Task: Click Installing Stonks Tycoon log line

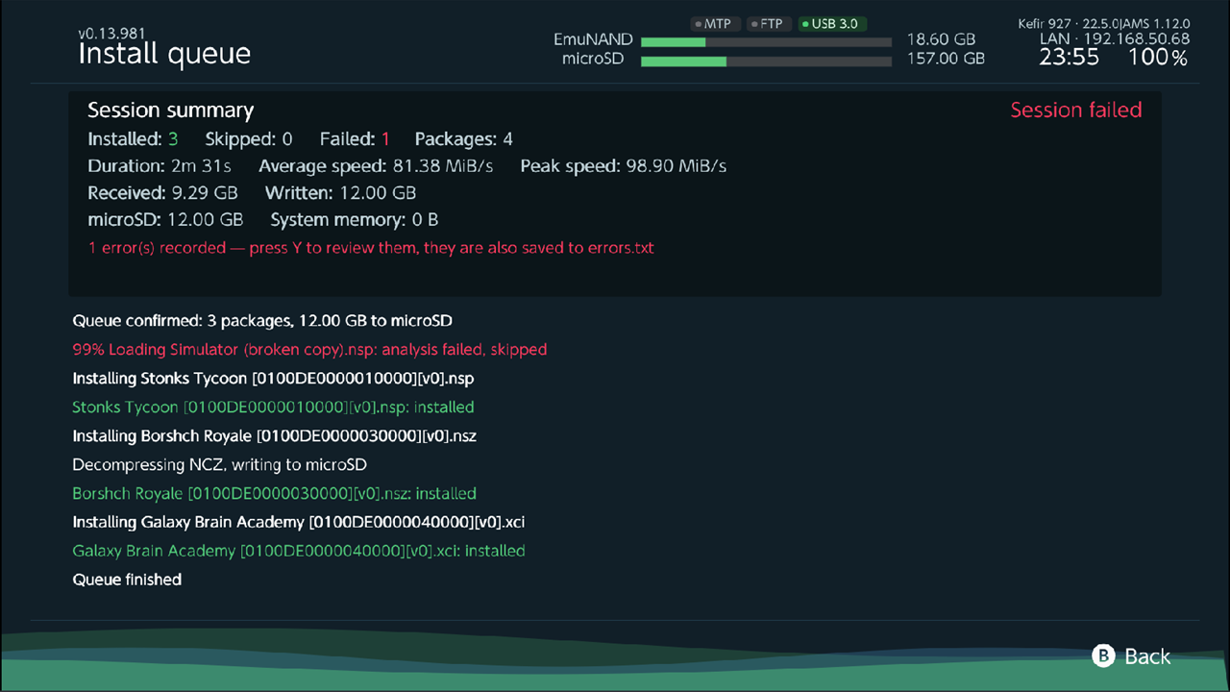Action: pyautogui.click(x=274, y=378)
